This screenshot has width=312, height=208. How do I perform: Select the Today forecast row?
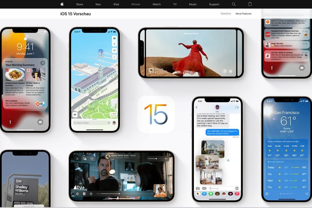287,167
